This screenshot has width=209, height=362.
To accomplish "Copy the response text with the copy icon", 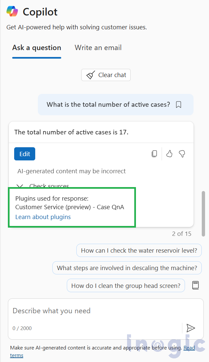I will [x=154, y=154].
